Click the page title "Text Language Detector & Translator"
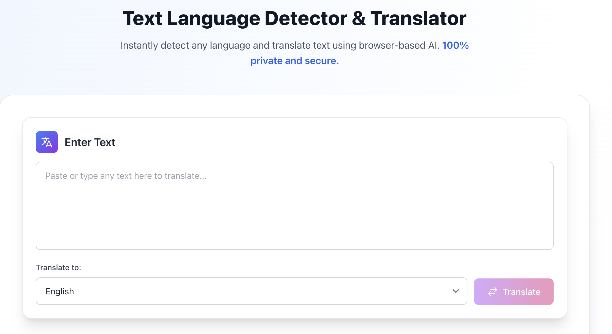 [x=294, y=18]
